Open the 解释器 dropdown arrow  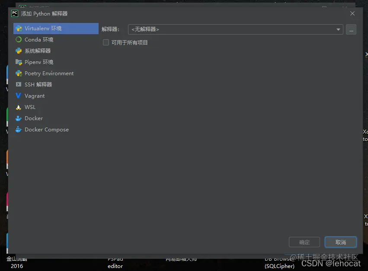pos(338,29)
